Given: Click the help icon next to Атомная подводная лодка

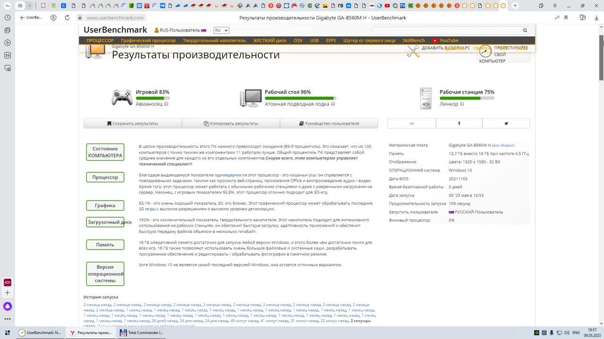Looking at the screenshot, I should (x=333, y=104).
